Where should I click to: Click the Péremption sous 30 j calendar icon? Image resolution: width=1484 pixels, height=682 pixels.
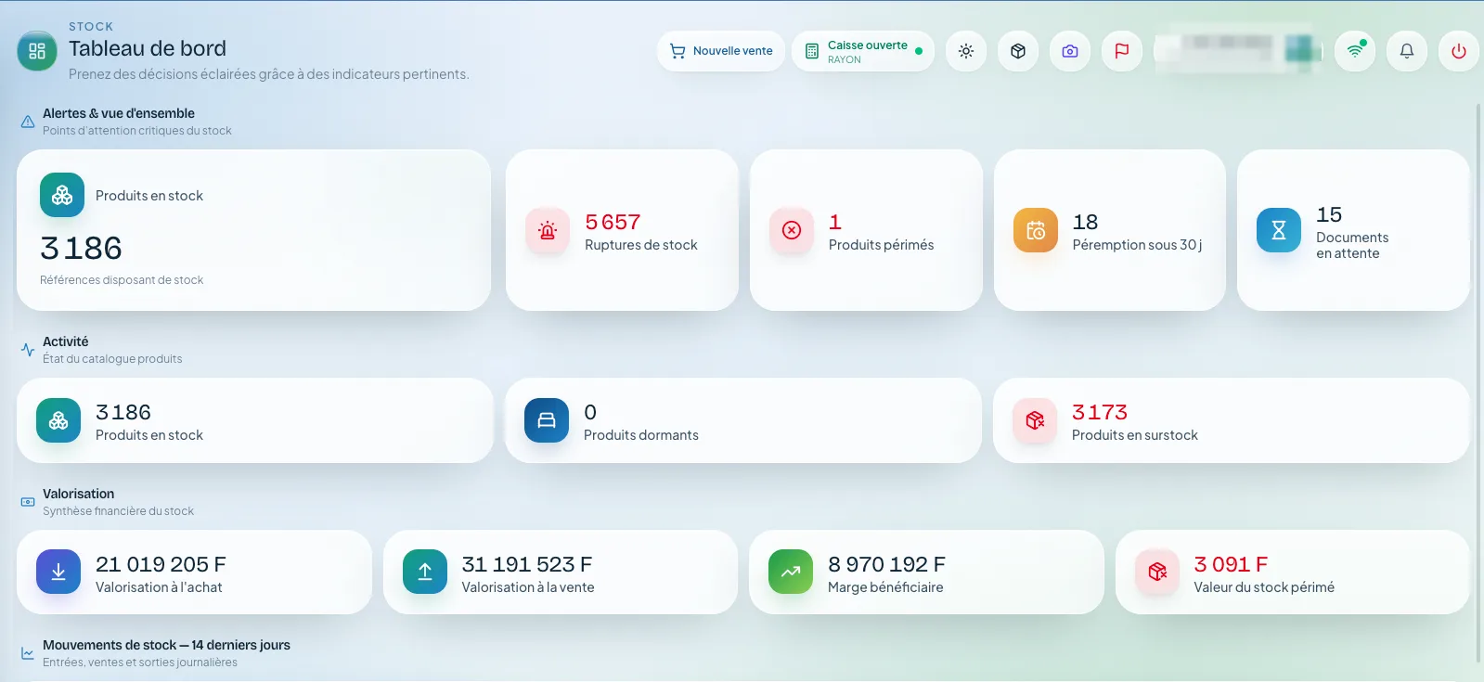pyautogui.click(x=1036, y=230)
